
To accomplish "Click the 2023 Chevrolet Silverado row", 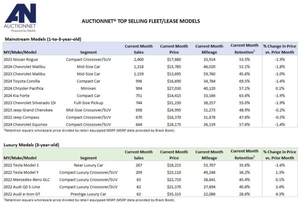I will tap(150, 103).
